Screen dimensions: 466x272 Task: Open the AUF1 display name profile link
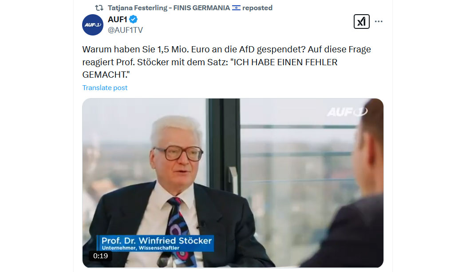(118, 20)
